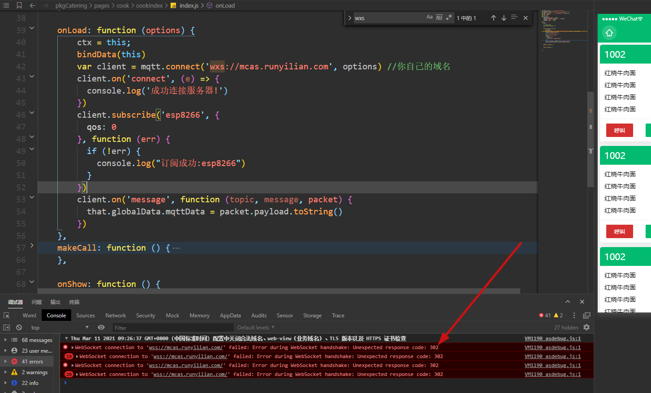Viewport: 651px width, 393px height.
Task: Open the DevTools more options menu
Action: (x=574, y=316)
